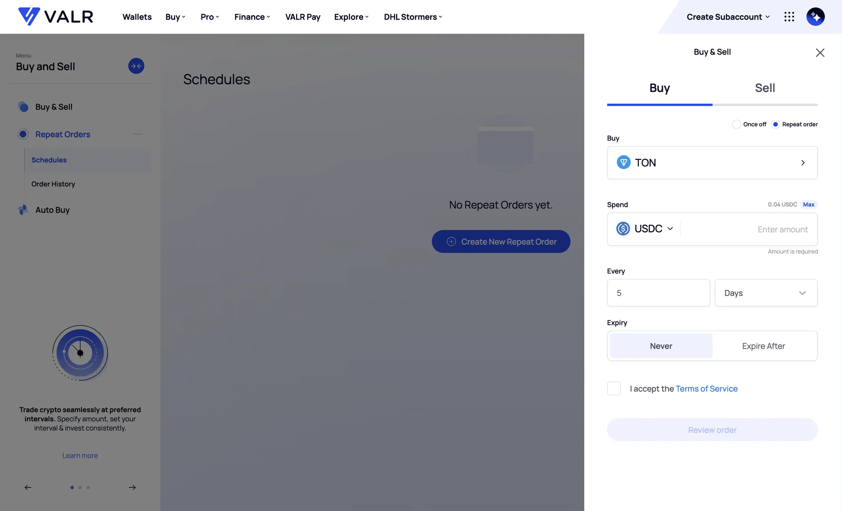Screen dimensions: 842x511
Task: Open the Explore dropdown menu
Action: click(351, 17)
